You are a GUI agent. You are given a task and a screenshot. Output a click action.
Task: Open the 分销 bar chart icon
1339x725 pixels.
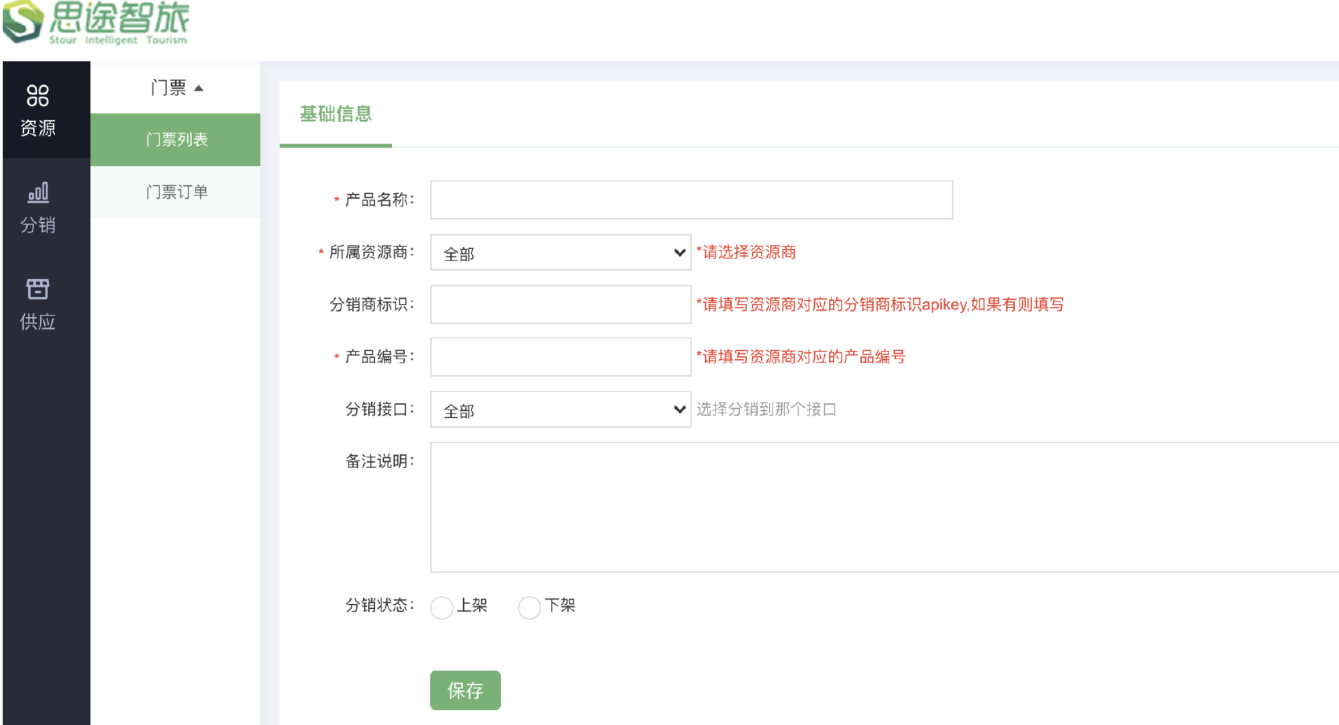coord(38,193)
